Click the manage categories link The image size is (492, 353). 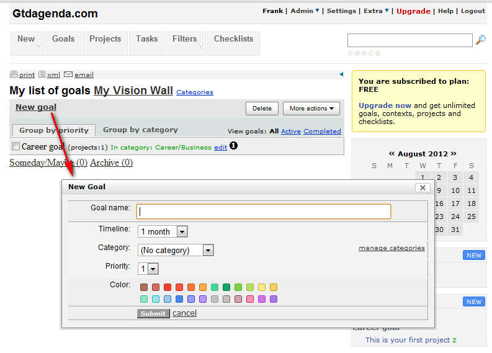point(391,248)
